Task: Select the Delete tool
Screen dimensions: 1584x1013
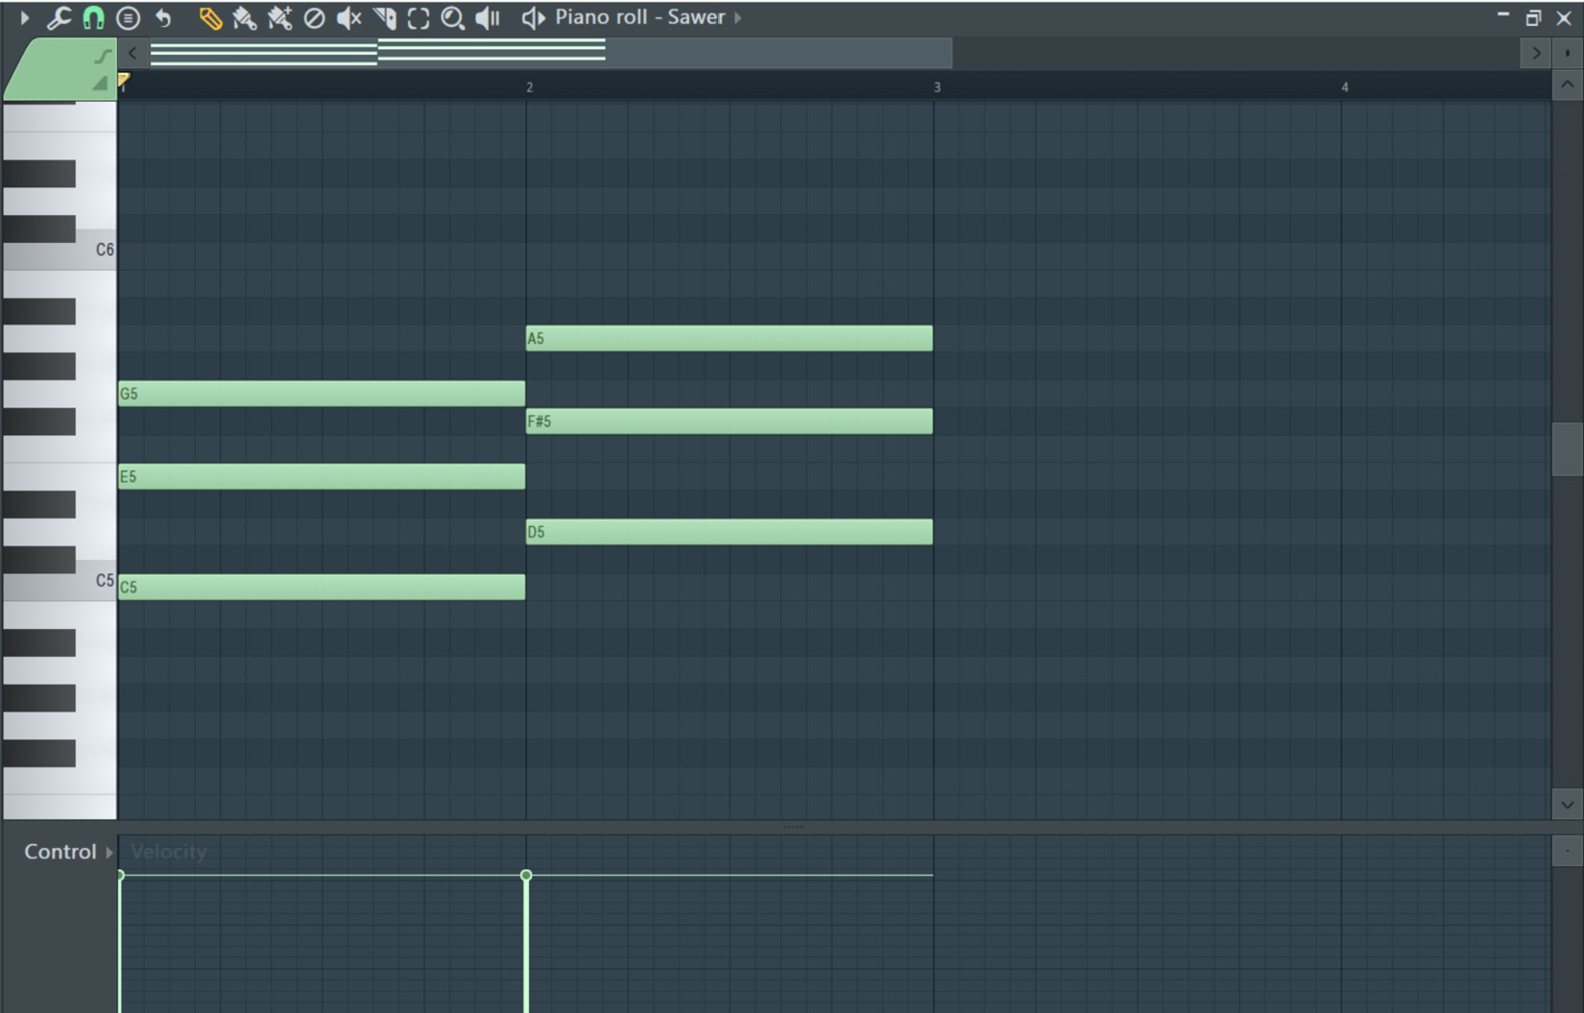Action: point(314,17)
